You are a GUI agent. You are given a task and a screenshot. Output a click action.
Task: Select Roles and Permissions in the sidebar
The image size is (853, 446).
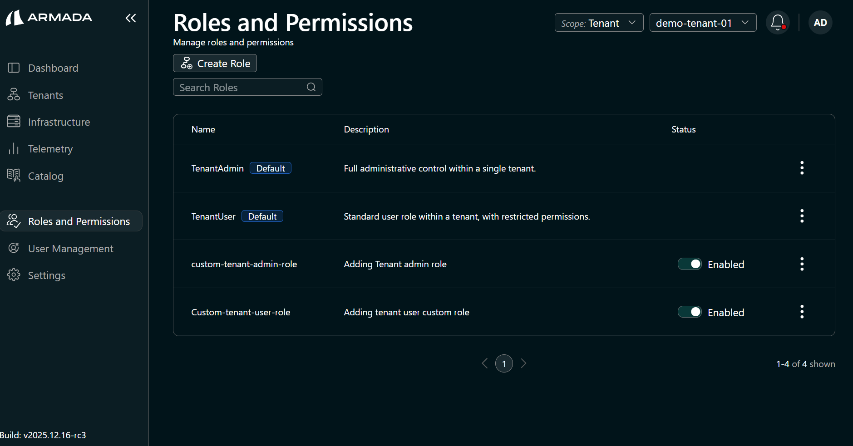[79, 221]
